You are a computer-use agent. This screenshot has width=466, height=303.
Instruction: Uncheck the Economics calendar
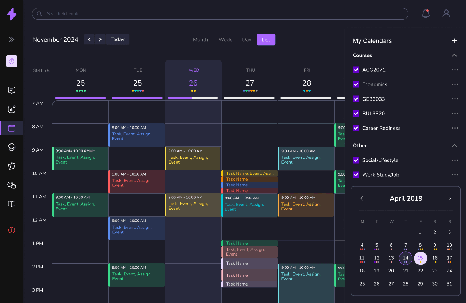tap(356, 84)
